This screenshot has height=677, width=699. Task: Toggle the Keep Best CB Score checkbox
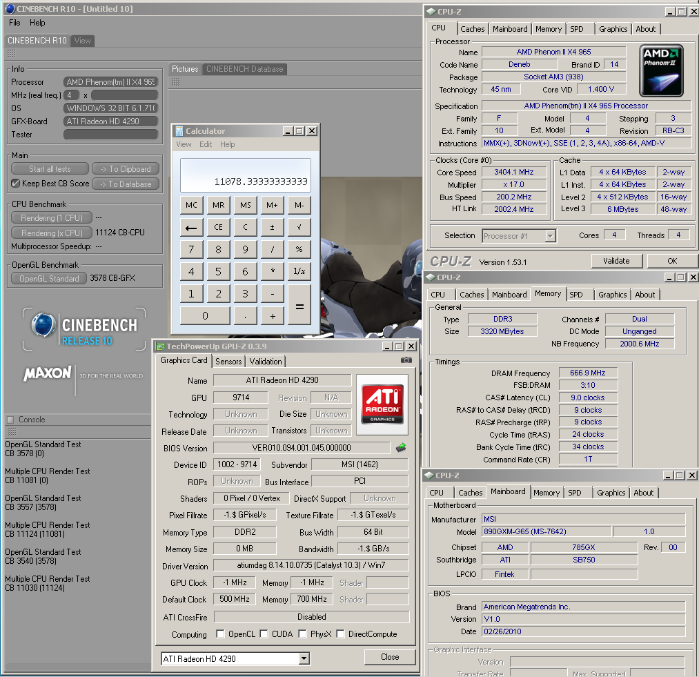pyautogui.click(x=16, y=184)
